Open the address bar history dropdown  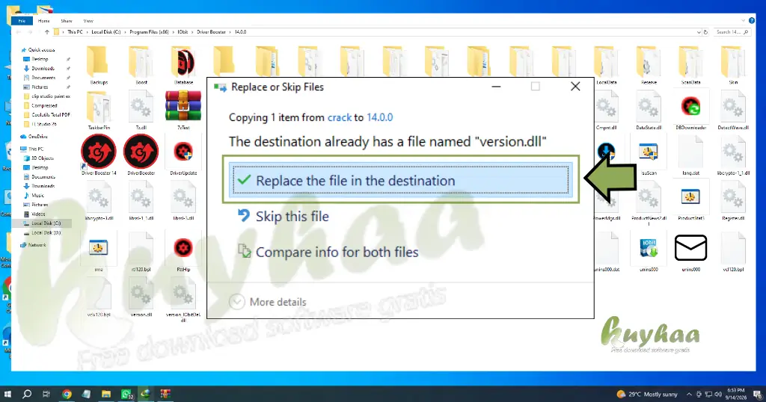699,32
